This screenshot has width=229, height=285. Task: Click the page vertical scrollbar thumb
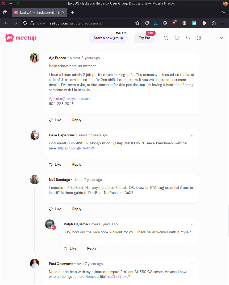[x=228, y=221]
